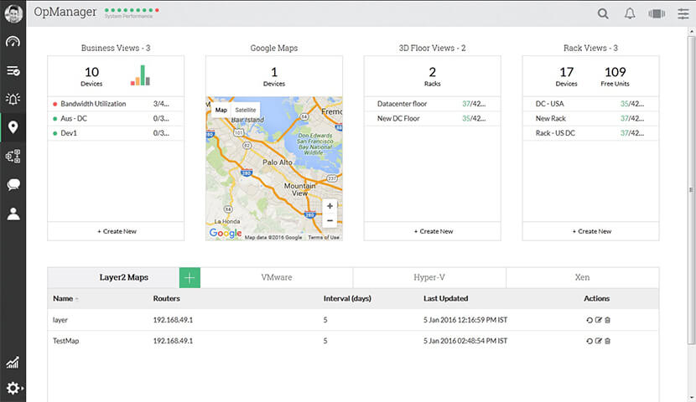This screenshot has width=696, height=402.
Task: Switch map to Satellite view
Action: [x=245, y=110]
